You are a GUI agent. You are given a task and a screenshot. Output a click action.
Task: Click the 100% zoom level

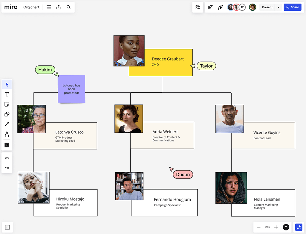click(x=267, y=227)
